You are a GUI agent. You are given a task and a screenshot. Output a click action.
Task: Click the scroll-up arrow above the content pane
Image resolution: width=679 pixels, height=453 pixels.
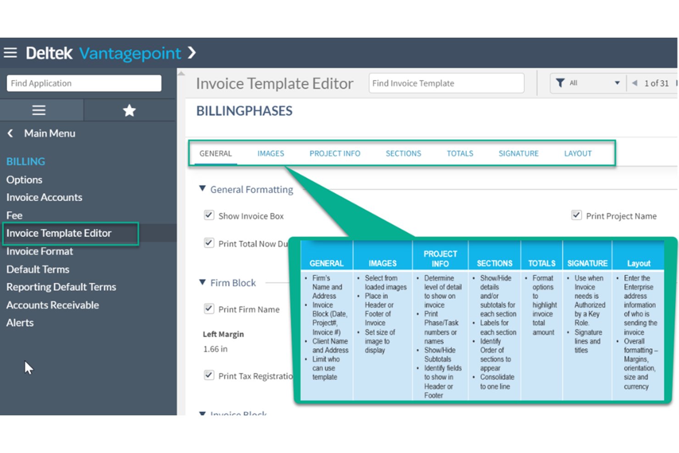[x=181, y=73]
